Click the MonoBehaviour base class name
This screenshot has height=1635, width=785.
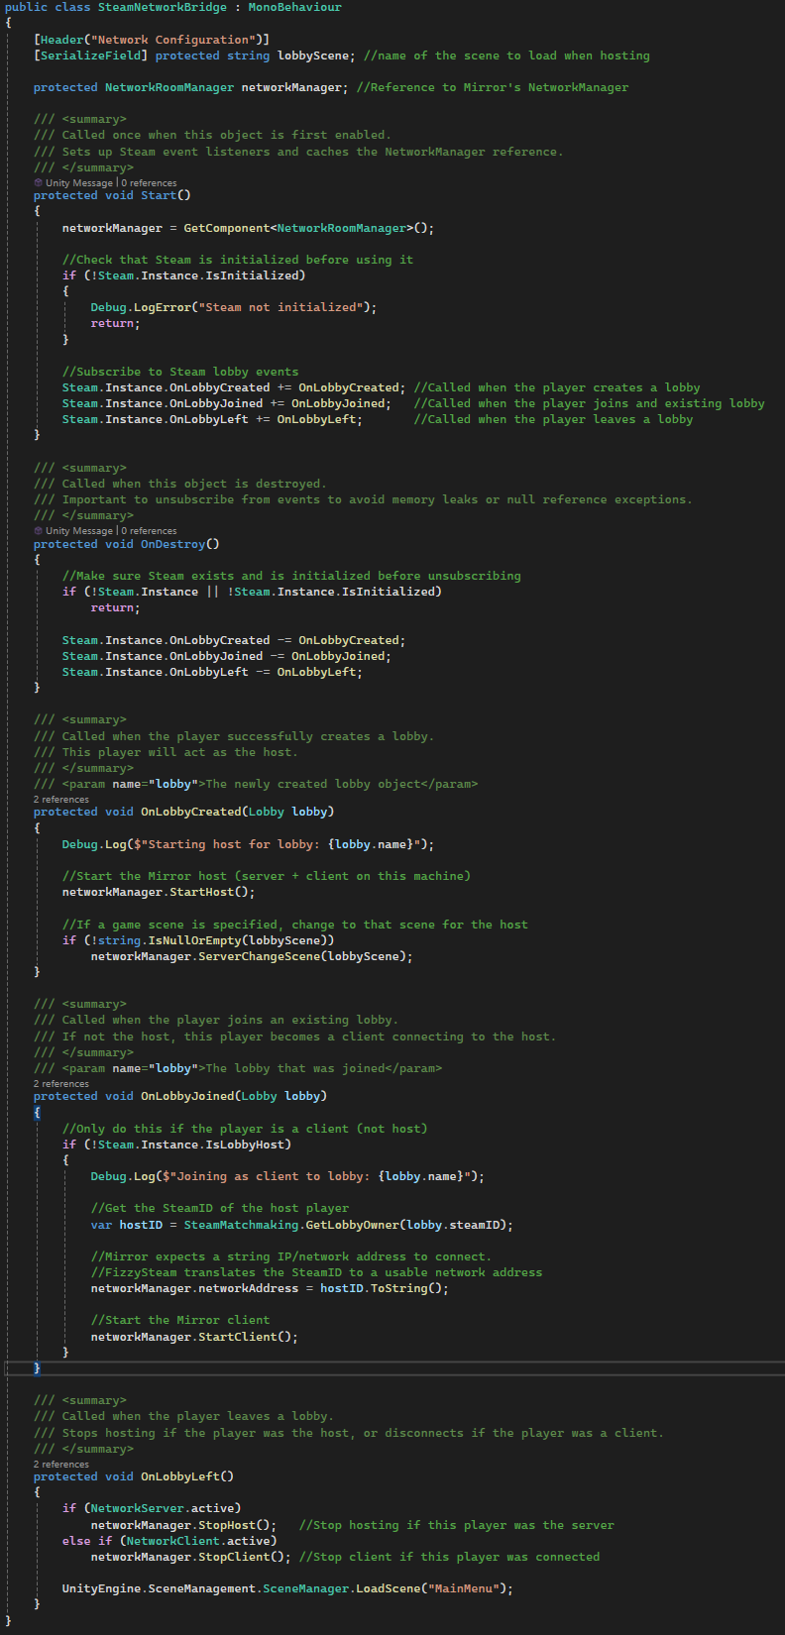point(294,7)
